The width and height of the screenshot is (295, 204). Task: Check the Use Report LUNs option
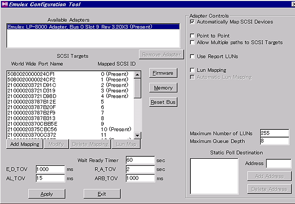coord(192,57)
